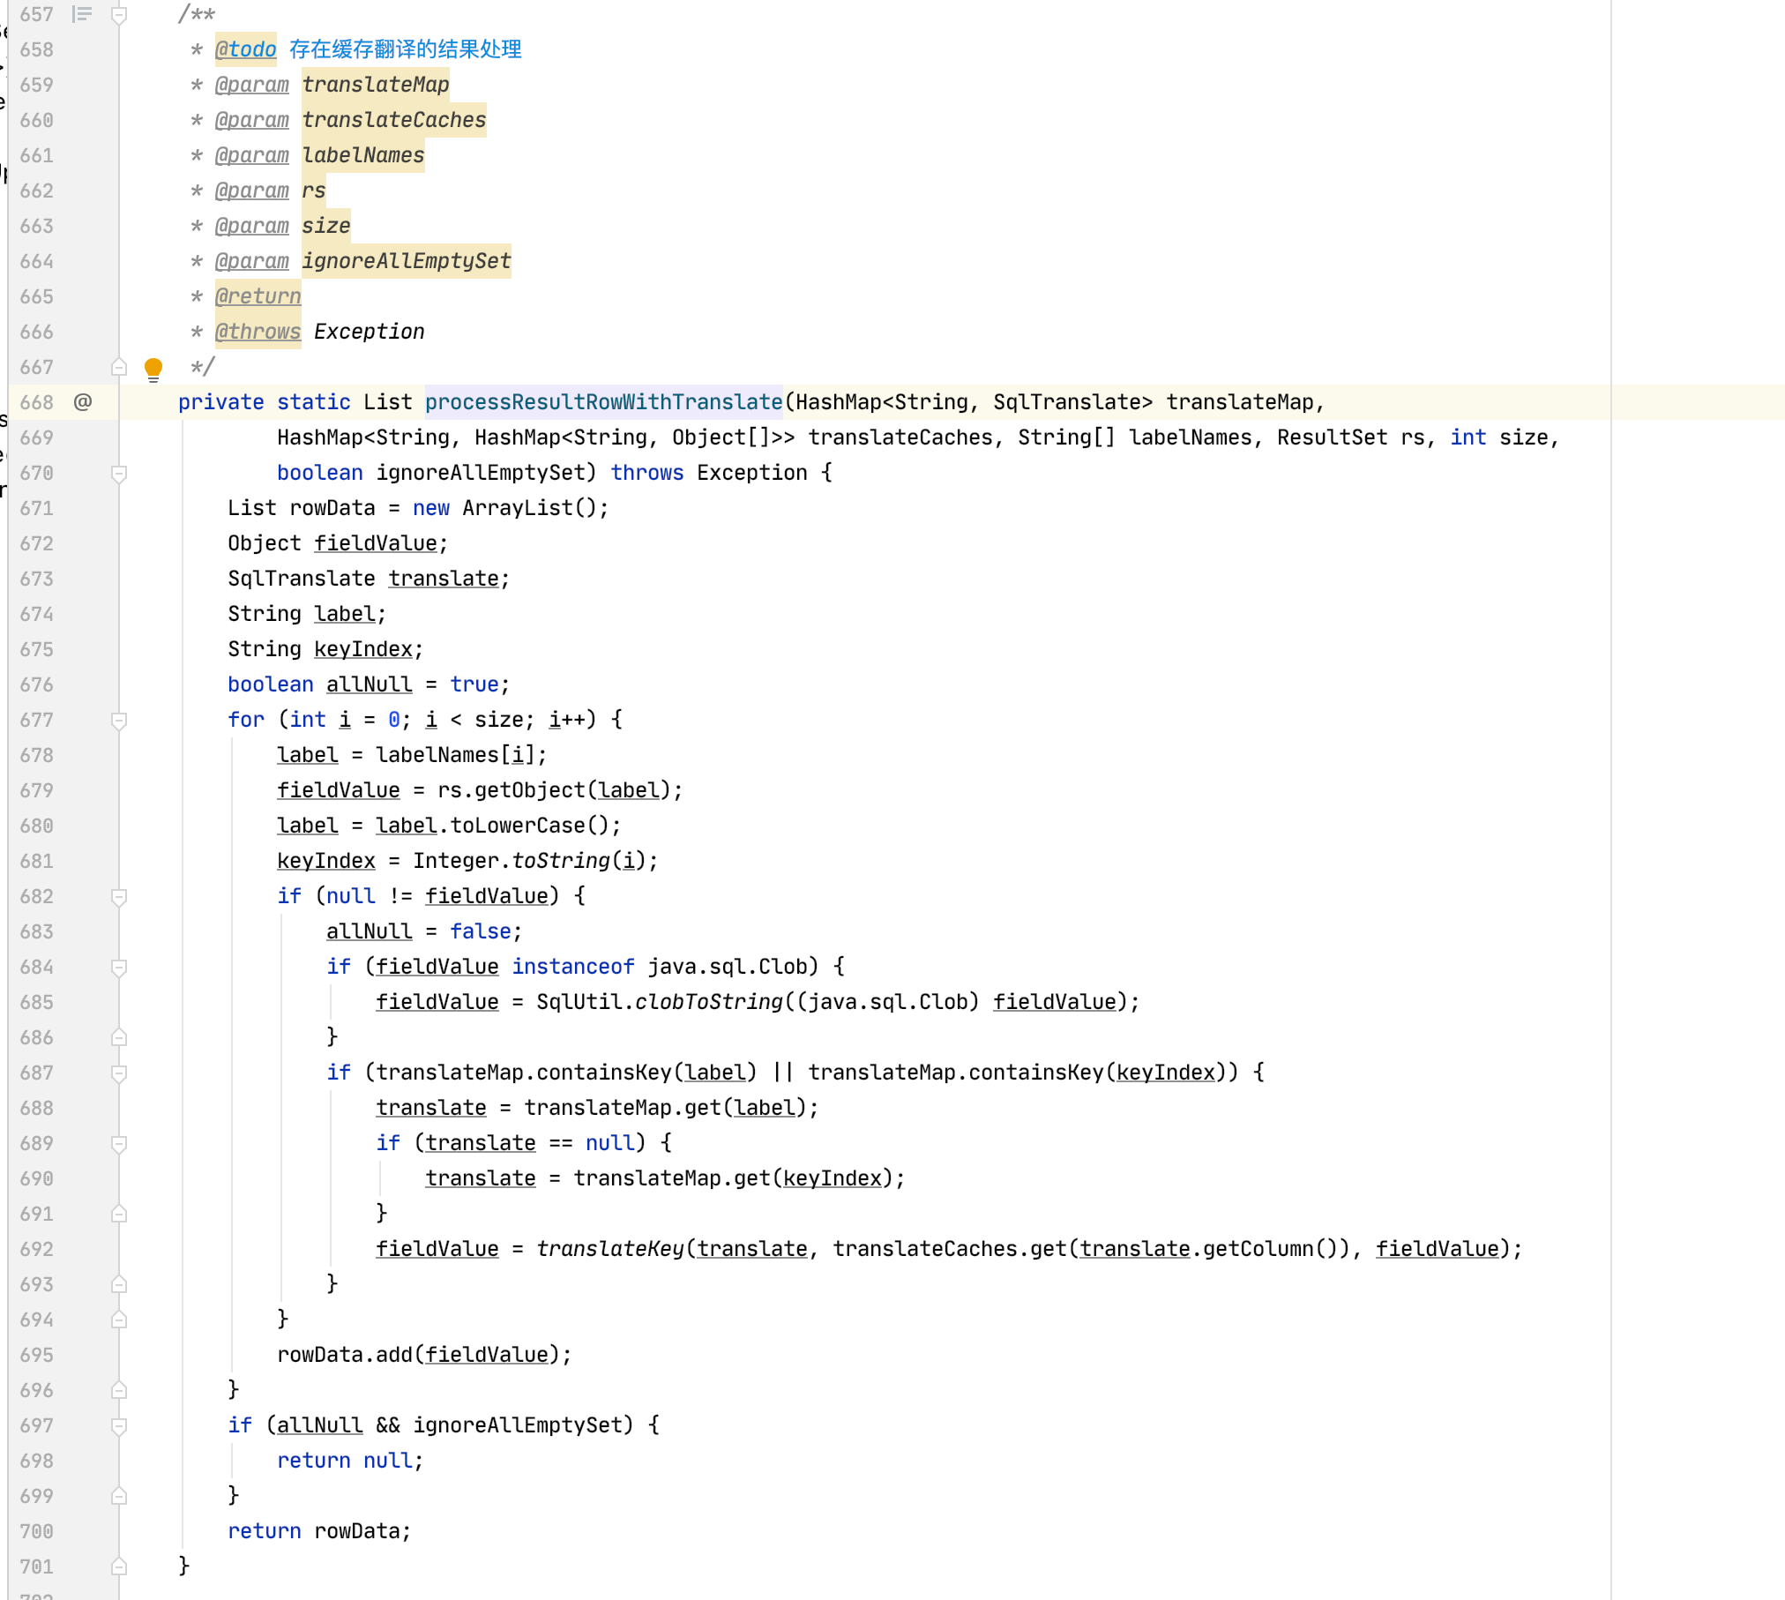
Task: Fold the allNull if block at line 697
Action: (119, 1426)
